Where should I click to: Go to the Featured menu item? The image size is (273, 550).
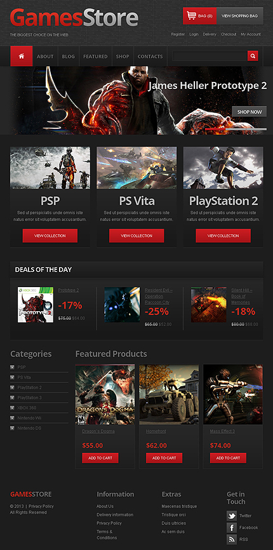[x=95, y=56]
